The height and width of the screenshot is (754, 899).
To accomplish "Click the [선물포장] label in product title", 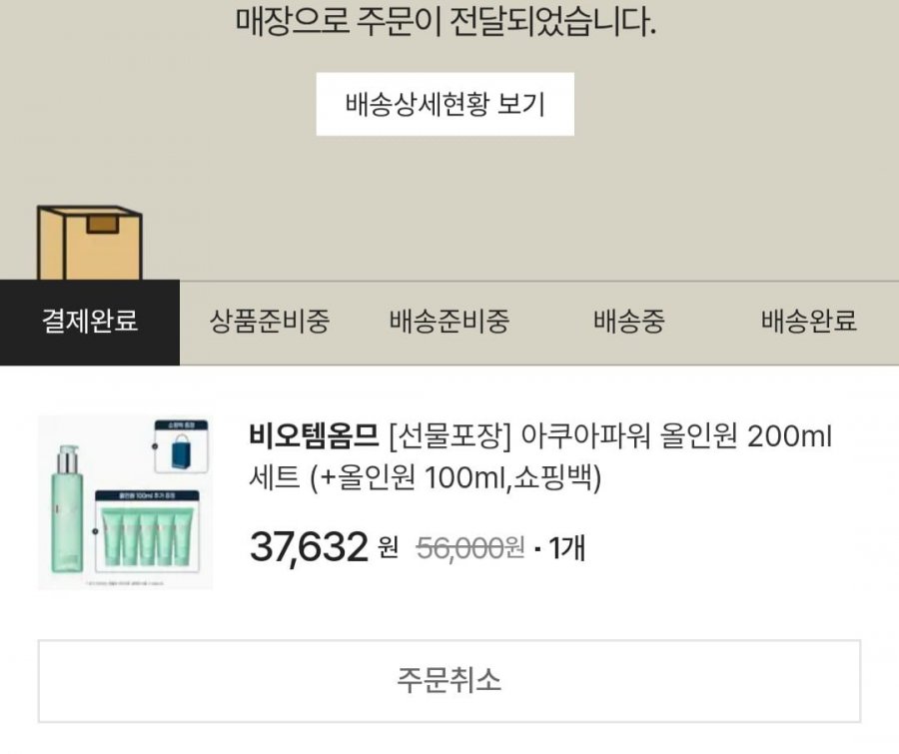I will point(449,437).
